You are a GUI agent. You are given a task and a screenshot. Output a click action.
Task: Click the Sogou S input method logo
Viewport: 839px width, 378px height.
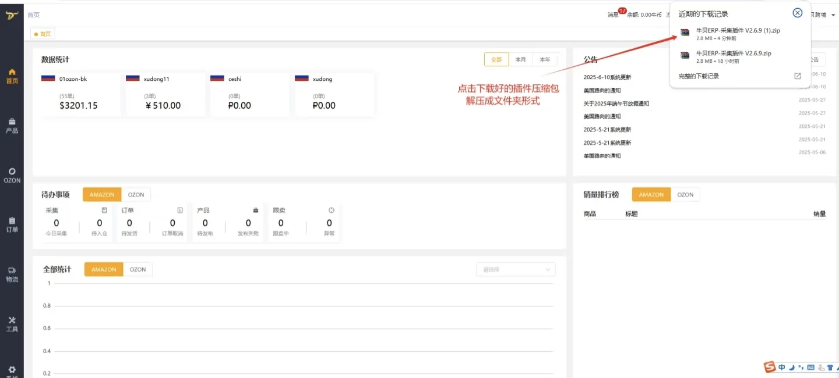pos(770,367)
